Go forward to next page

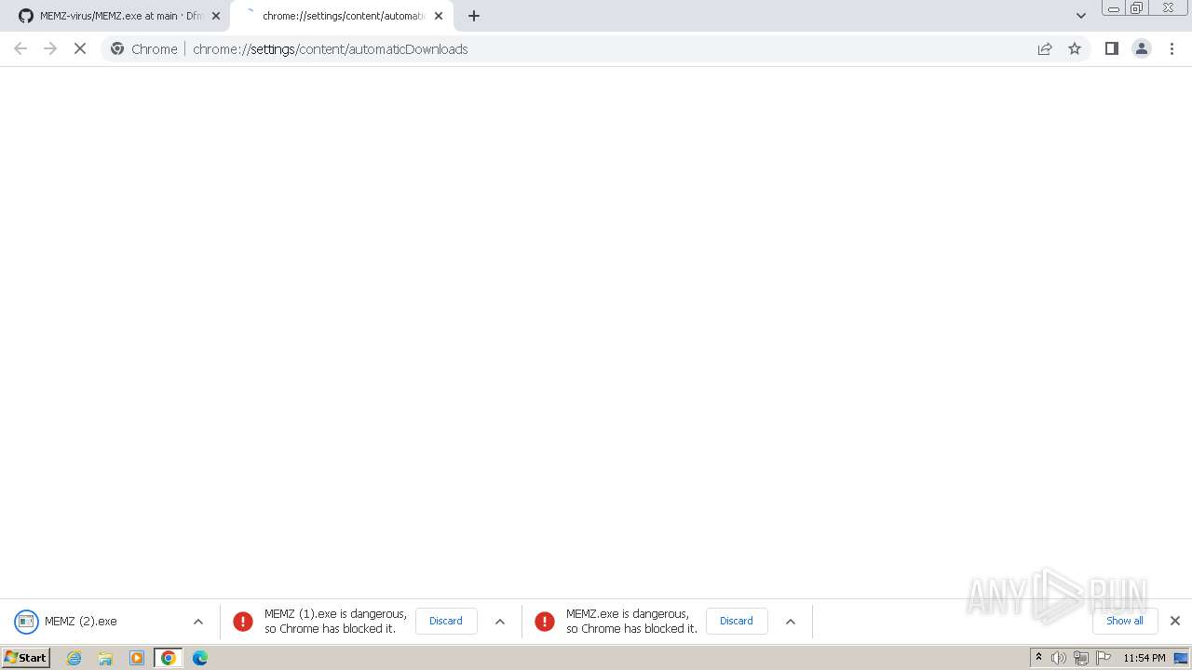click(50, 48)
